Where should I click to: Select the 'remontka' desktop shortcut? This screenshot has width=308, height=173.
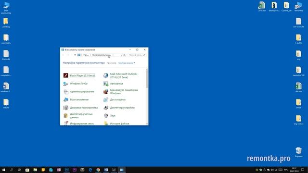(x=298, y=7)
